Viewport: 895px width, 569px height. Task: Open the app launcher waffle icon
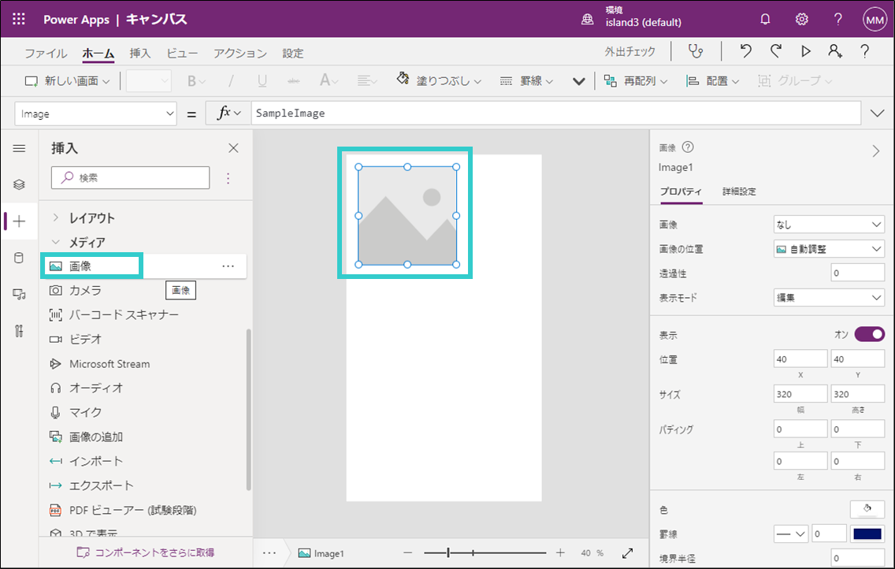tap(19, 20)
